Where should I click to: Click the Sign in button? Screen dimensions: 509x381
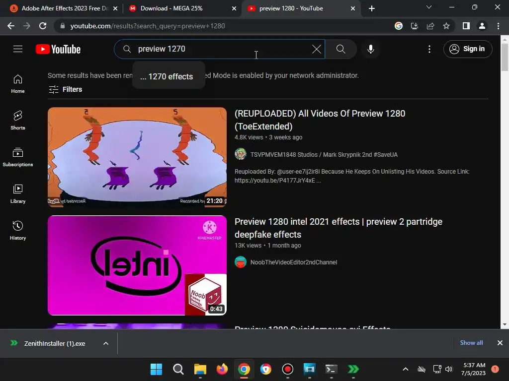(467, 49)
